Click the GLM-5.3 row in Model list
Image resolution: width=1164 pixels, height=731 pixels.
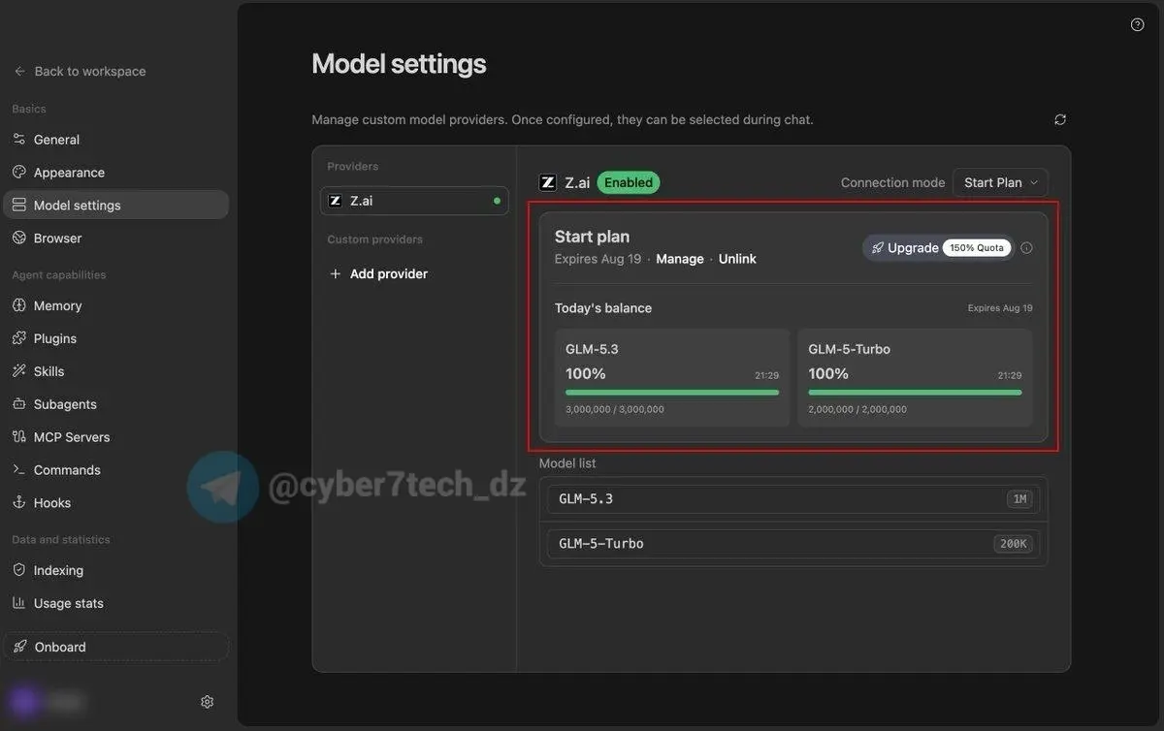793,499
